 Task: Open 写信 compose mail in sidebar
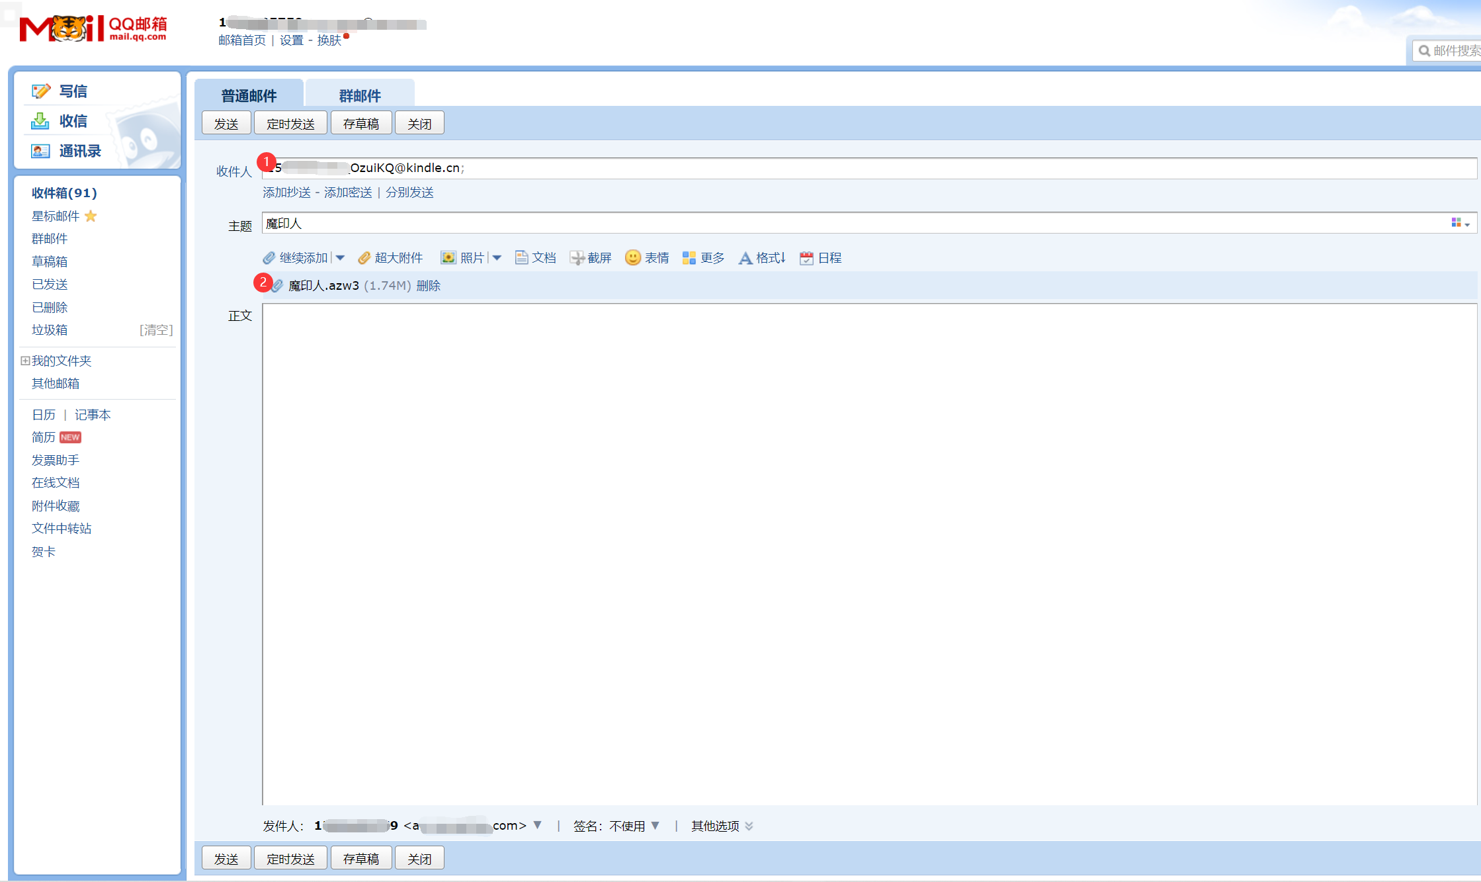pos(73,91)
